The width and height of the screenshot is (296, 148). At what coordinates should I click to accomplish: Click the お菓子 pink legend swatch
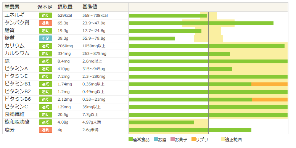pos(172,139)
